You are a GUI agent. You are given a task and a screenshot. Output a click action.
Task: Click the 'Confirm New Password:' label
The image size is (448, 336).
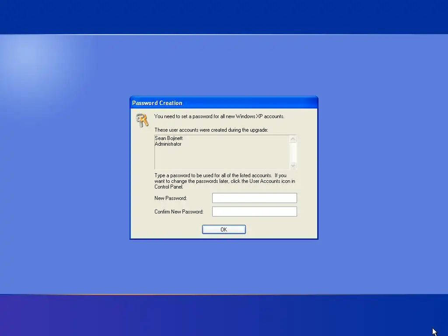(x=179, y=212)
